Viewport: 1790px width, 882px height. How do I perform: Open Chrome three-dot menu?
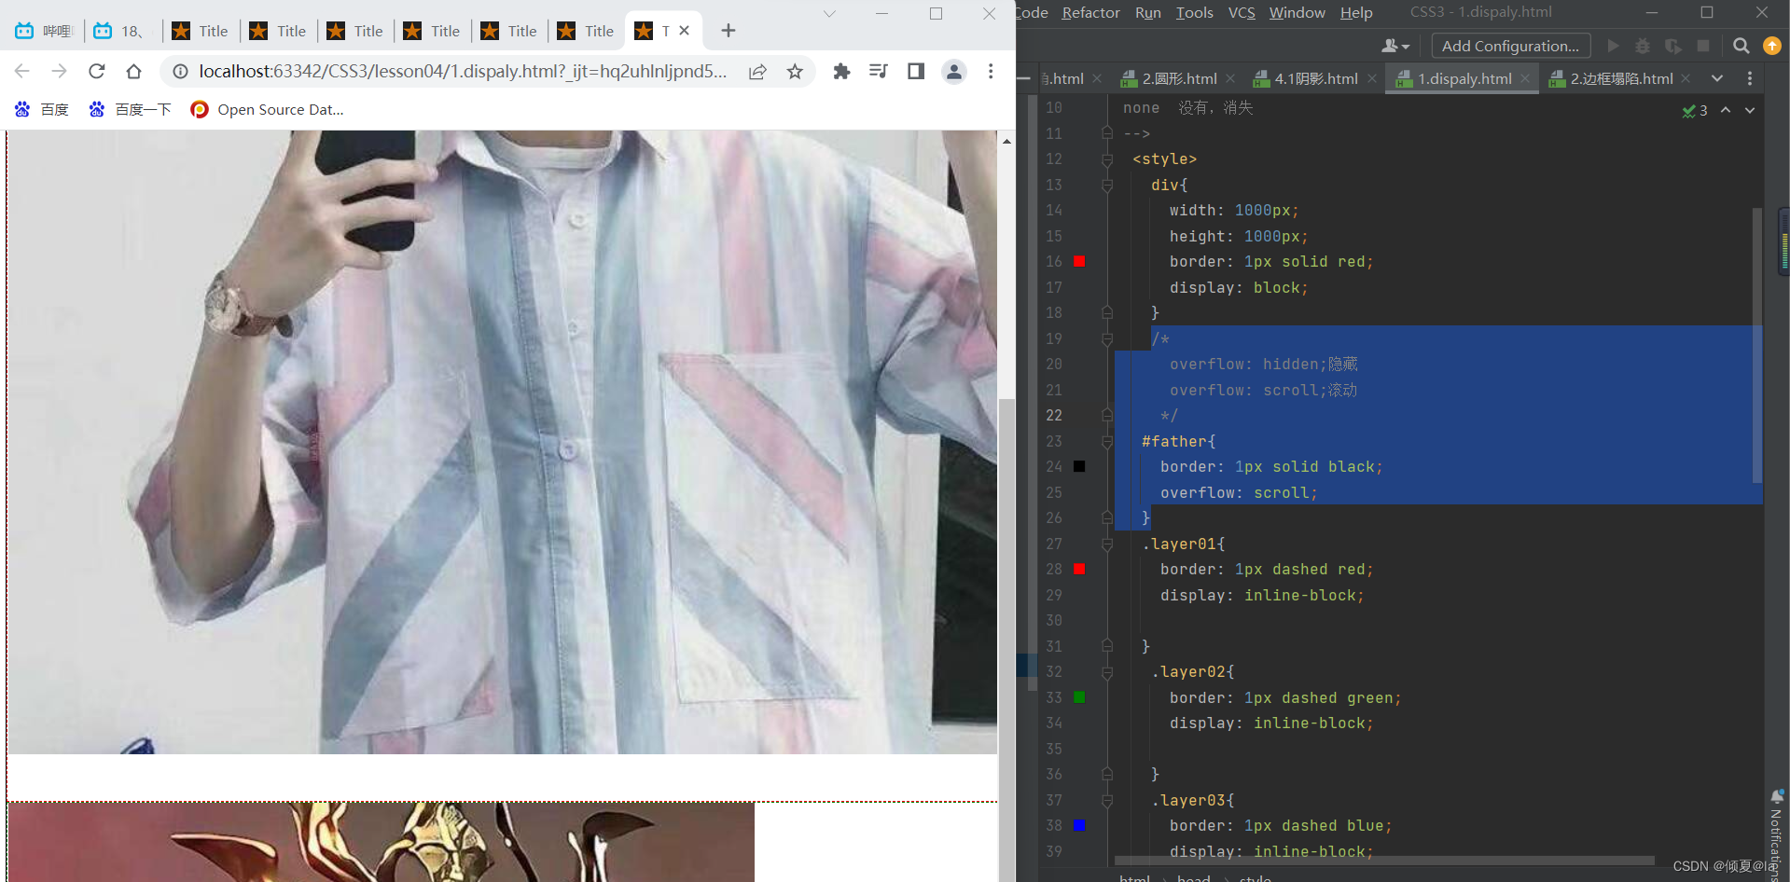pyautogui.click(x=991, y=72)
